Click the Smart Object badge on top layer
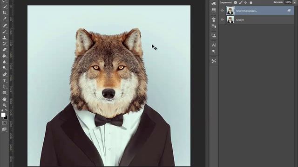Image resolution: width=298 pixels, height=167 pixels. (x=289, y=11)
